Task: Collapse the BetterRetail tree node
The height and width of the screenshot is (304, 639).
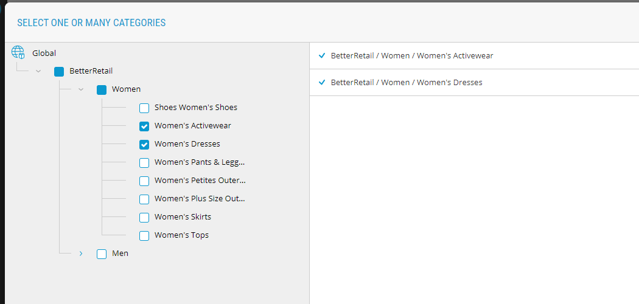Action: point(38,71)
